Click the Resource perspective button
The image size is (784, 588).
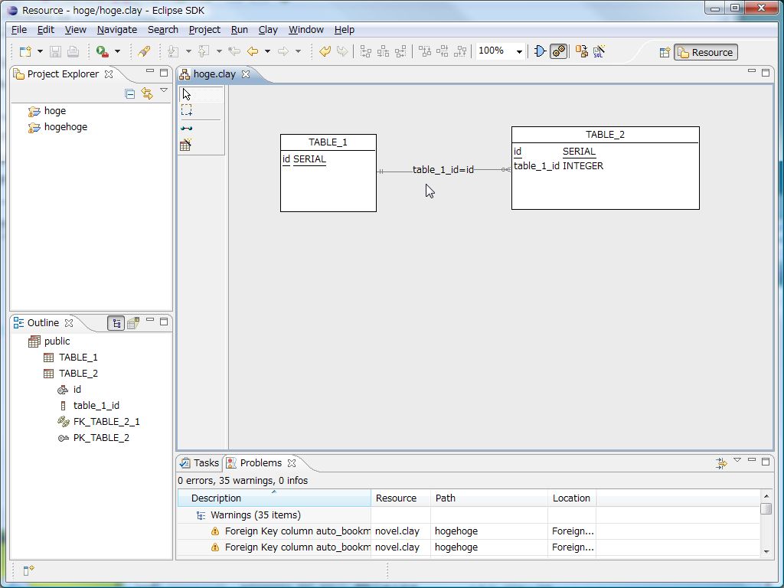(x=705, y=52)
